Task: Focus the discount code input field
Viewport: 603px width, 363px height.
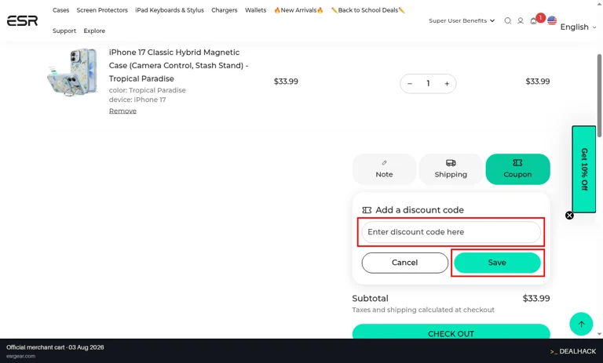Action: pyautogui.click(x=451, y=232)
